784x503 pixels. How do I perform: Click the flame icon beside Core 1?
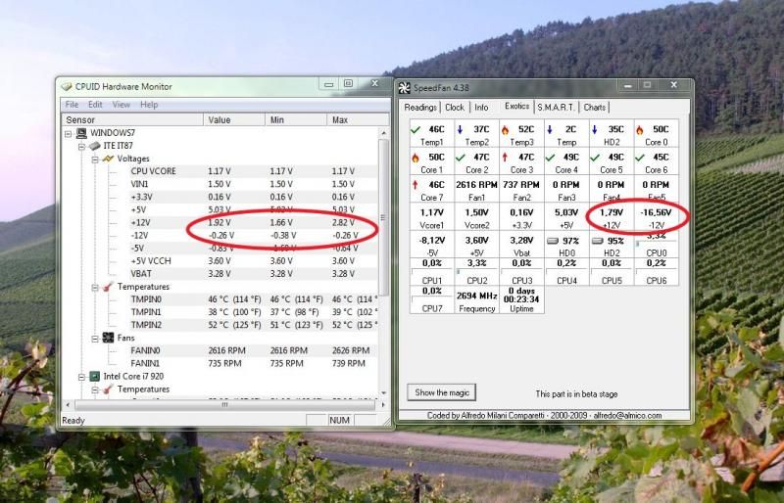click(415, 158)
